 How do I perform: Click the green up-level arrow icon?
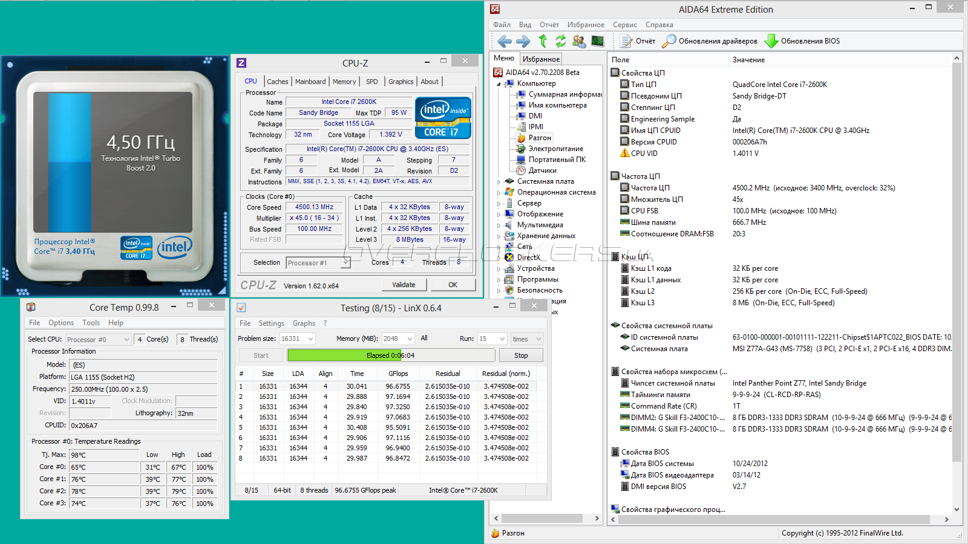coord(543,41)
